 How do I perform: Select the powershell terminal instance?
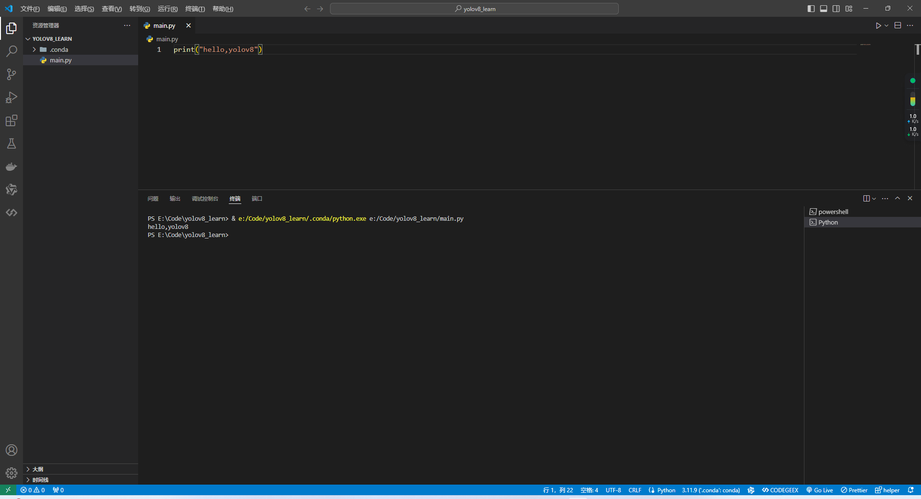[x=862, y=212]
